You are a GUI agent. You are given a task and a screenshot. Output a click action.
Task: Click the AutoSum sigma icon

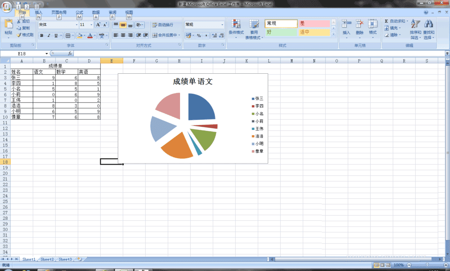point(386,21)
